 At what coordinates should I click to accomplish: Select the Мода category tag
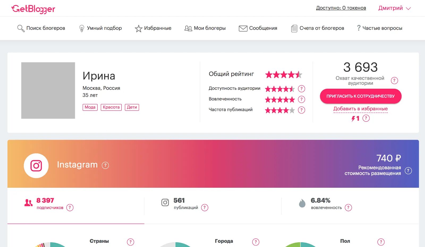point(90,107)
